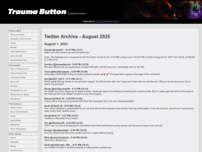Visit the Bluesky sidebar link
Screen dimensions: 202x152
(24, 47)
